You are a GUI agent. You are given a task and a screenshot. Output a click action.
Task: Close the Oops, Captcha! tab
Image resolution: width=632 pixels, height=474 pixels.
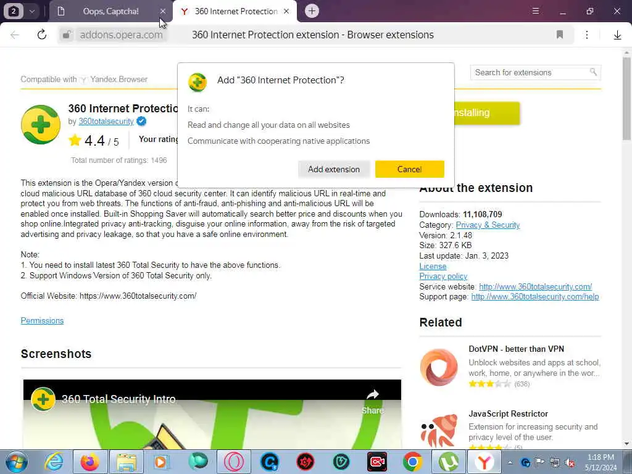(163, 11)
